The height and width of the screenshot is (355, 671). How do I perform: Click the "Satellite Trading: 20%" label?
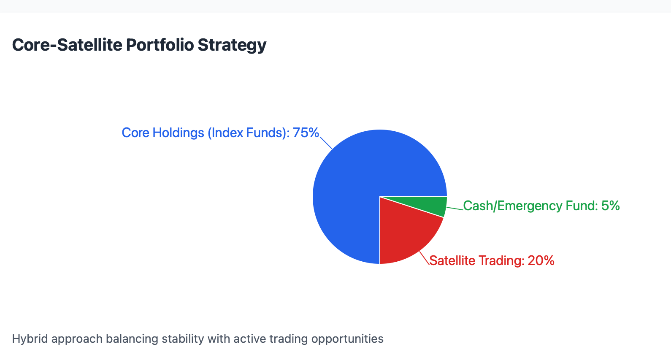(492, 260)
